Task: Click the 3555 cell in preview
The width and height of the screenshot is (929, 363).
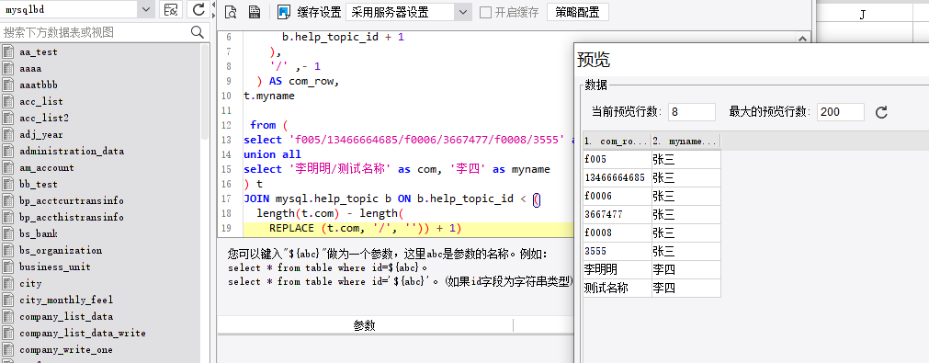Action: click(617, 251)
